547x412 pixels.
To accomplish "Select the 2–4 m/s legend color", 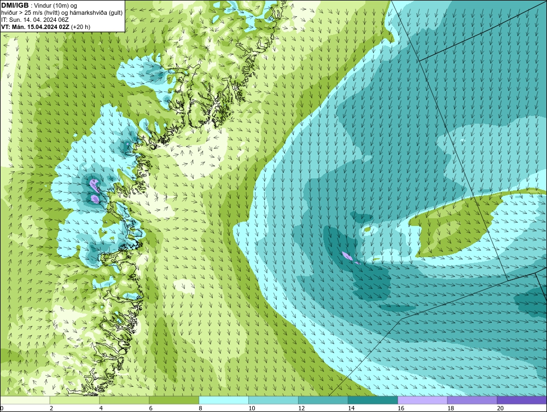I will pyautogui.click(x=74, y=400).
